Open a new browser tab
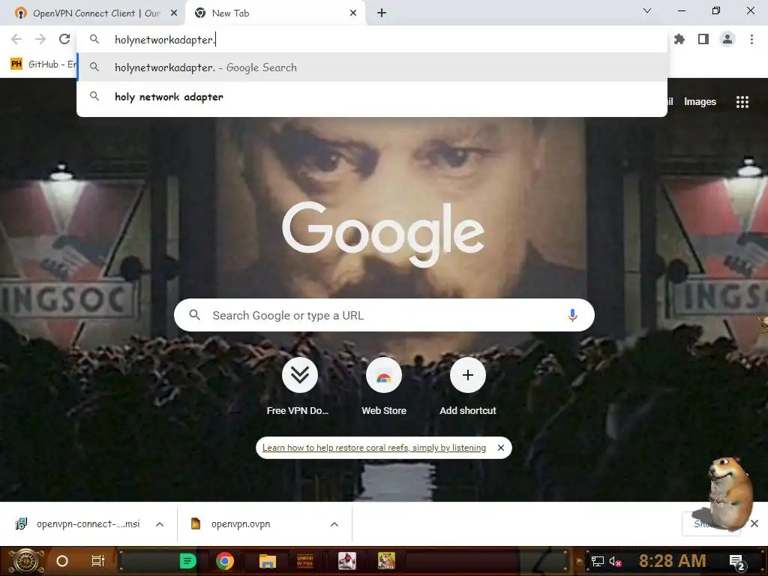768x576 pixels. pos(382,13)
